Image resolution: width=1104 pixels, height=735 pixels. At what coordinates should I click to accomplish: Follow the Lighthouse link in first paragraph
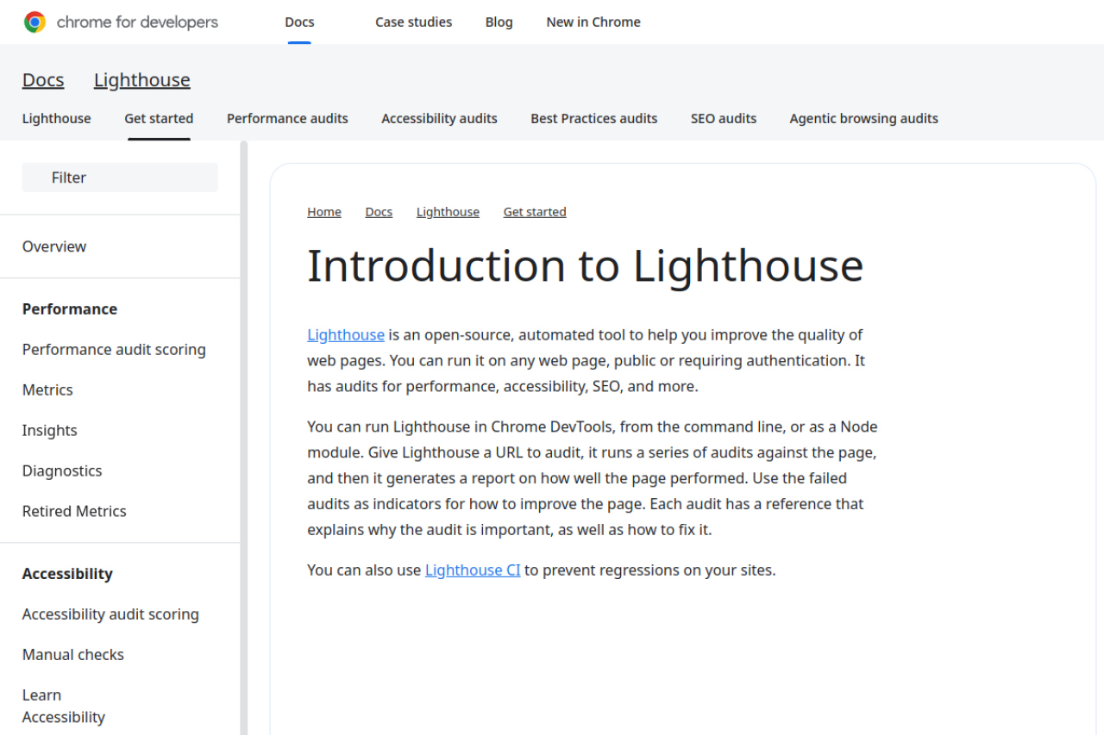346,335
